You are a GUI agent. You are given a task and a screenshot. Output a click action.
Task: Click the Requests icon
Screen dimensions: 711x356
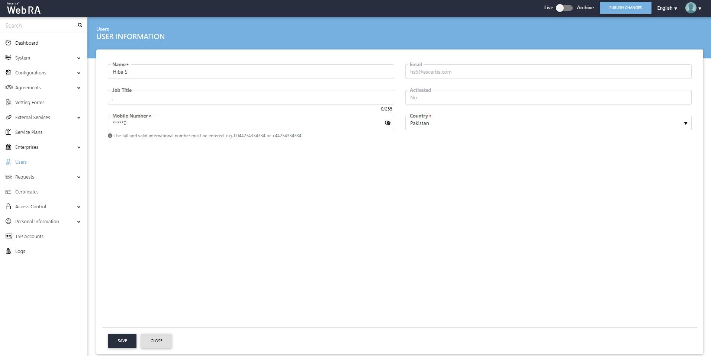[x=9, y=177]
